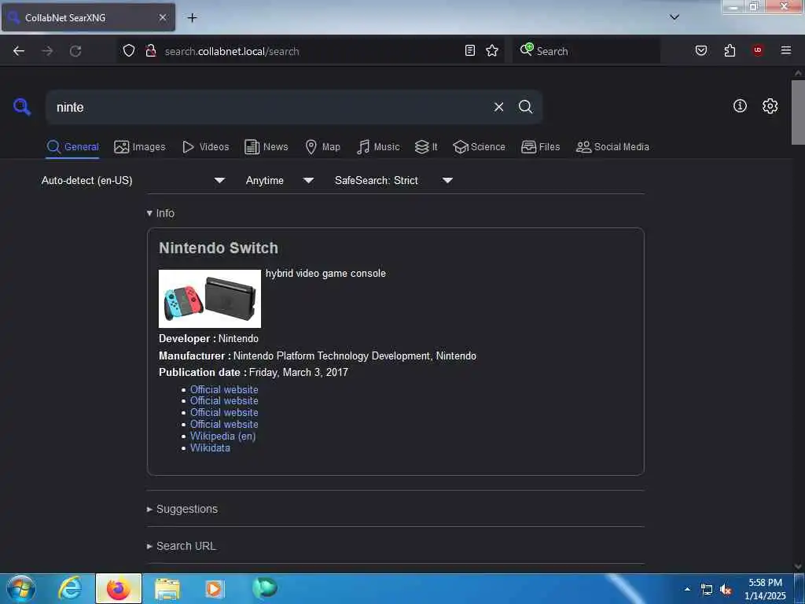Click the Firefox Search box

click(586, 51)
